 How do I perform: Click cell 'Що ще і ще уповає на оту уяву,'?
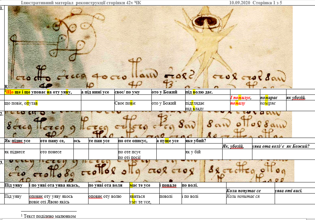(x=43, y=92)
